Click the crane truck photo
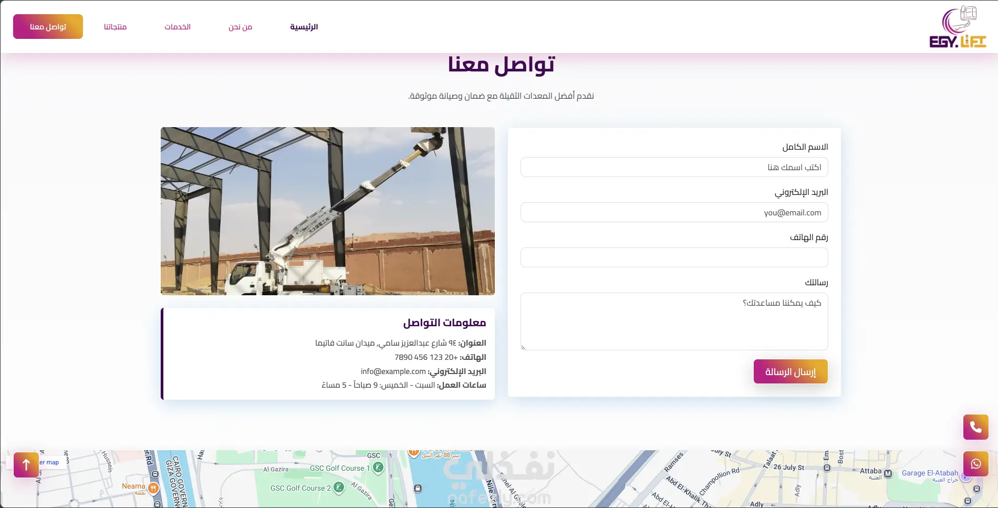 [x=328, y=211]
